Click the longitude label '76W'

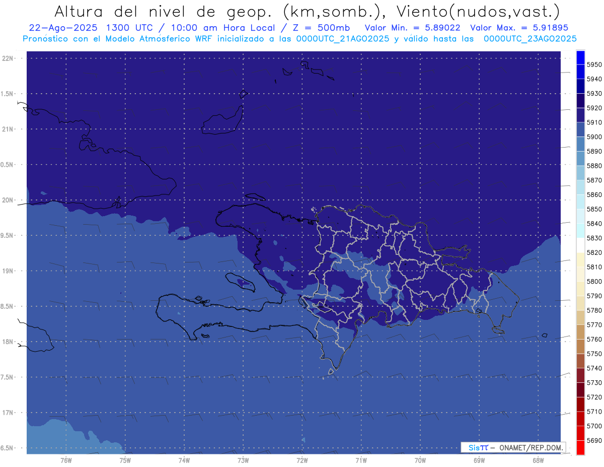66,460
